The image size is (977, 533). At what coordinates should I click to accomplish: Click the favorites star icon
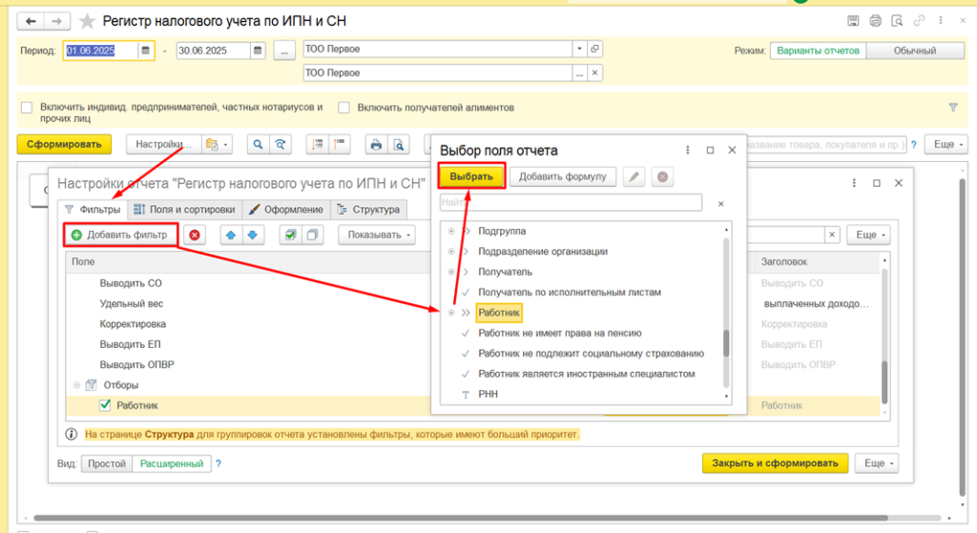87,22
